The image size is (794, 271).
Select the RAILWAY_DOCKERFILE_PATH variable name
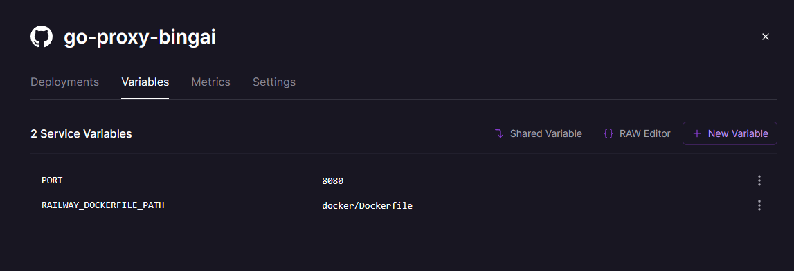[x=102, y=205]
